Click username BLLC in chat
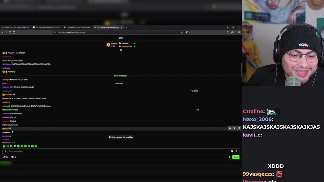This screenshot has width=324, height=182. tap(5, 60)
